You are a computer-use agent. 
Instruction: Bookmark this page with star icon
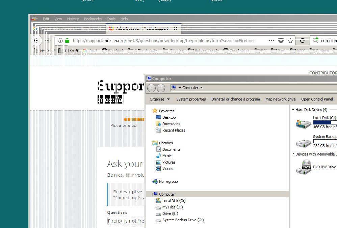(290, 40)
